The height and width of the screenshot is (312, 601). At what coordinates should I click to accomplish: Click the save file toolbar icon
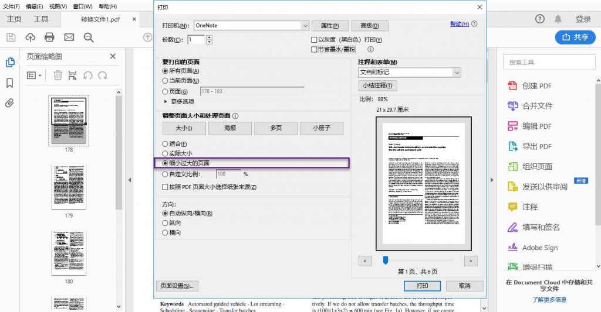point(11,37)
